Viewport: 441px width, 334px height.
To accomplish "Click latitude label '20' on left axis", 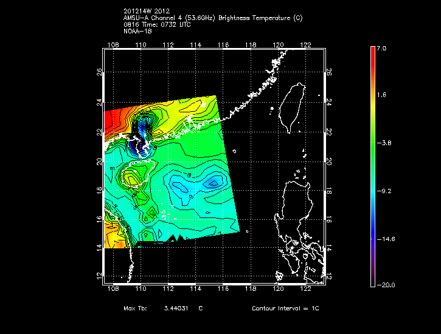I will click(x=99, y=162).
